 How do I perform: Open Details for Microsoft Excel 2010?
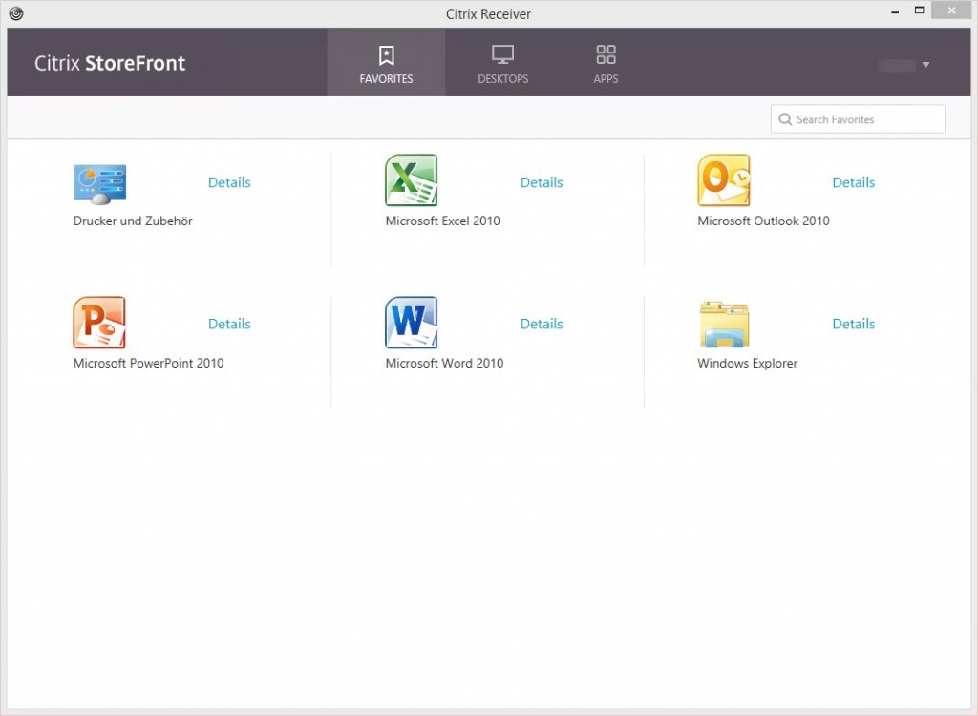click(x=542, y=182)
